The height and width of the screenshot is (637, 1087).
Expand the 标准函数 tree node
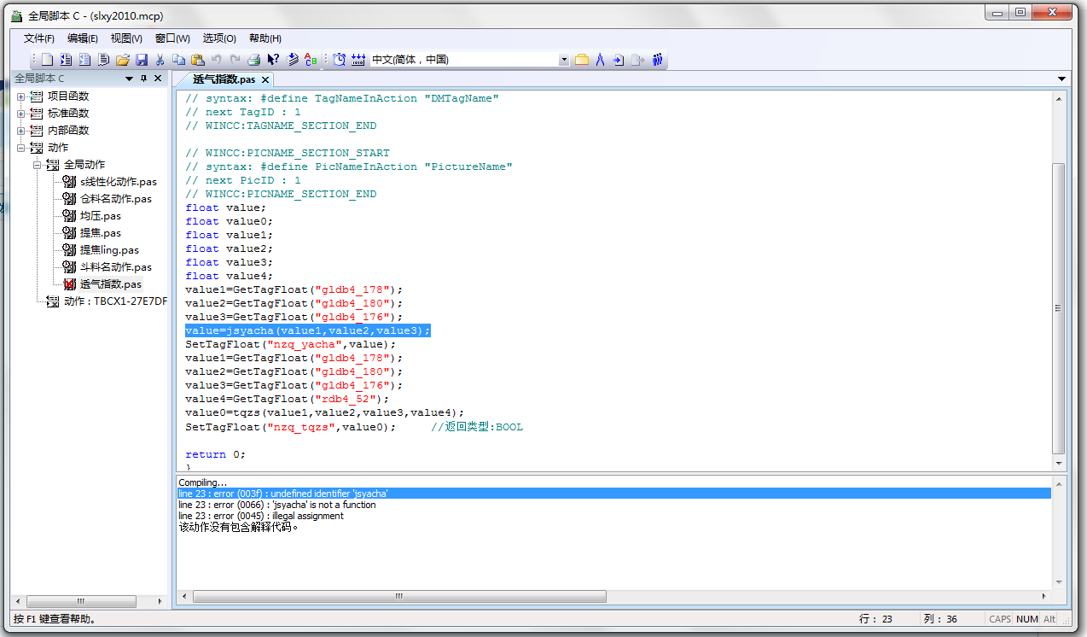pos(21,114)
